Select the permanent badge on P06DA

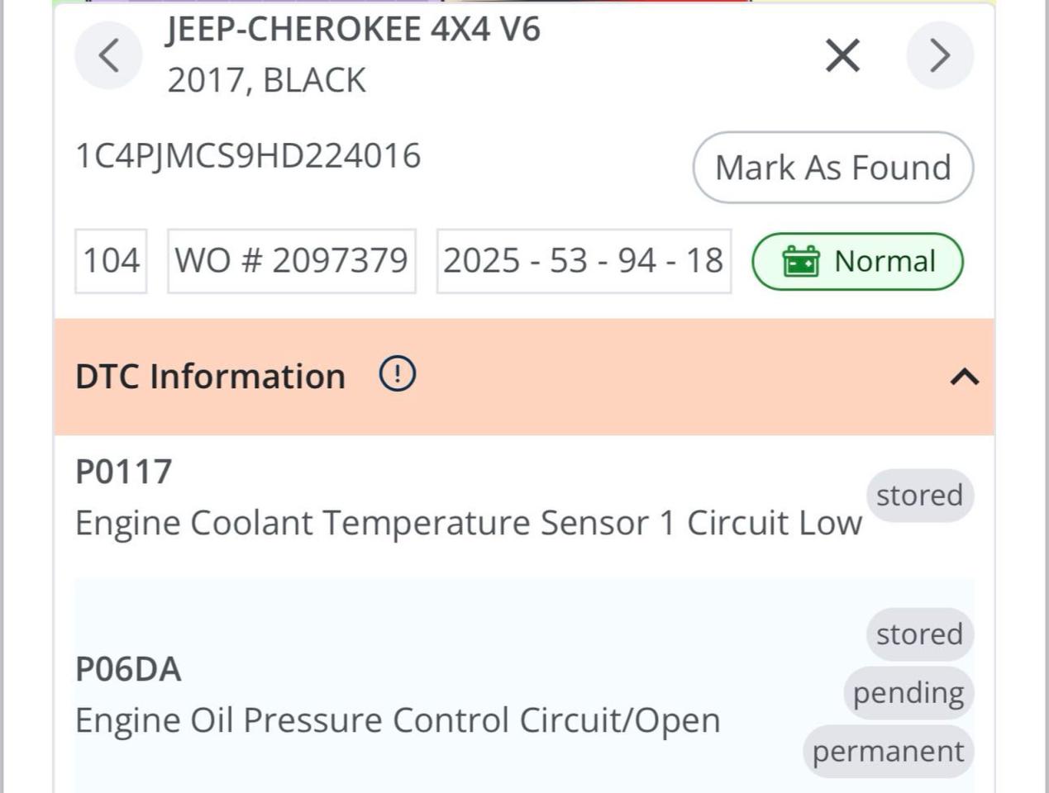887,751
